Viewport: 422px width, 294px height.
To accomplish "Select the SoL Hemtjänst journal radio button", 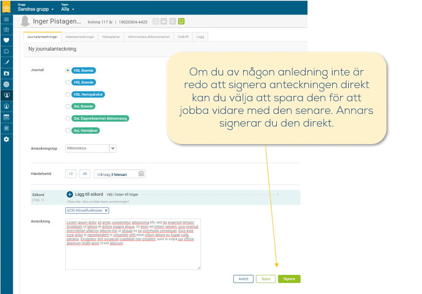I will tap(68, 130).
